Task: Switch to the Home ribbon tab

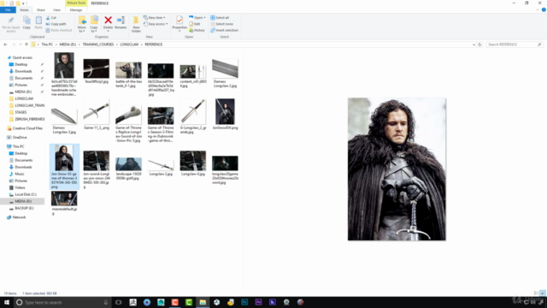Action: [x=24, y=9]
